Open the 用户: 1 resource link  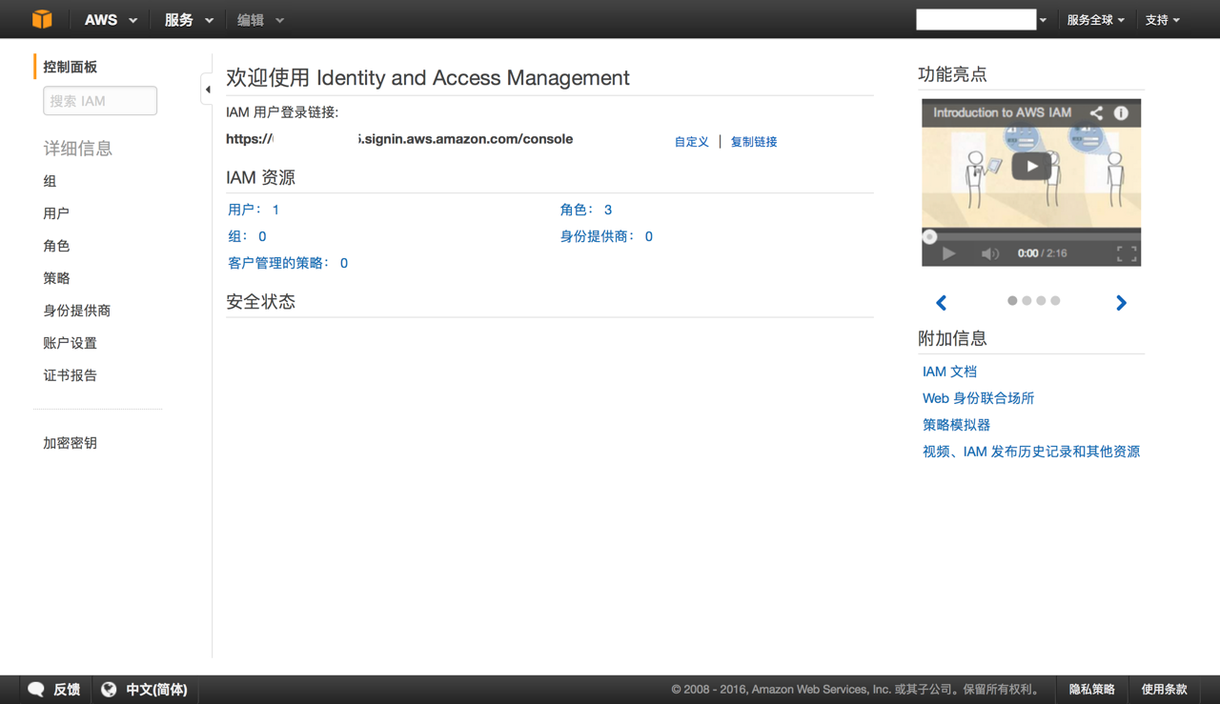[x=254, y=210]
